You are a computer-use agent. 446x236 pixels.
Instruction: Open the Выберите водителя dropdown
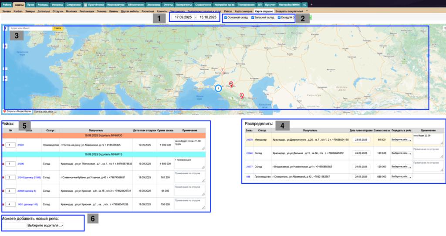pos(45,226)
